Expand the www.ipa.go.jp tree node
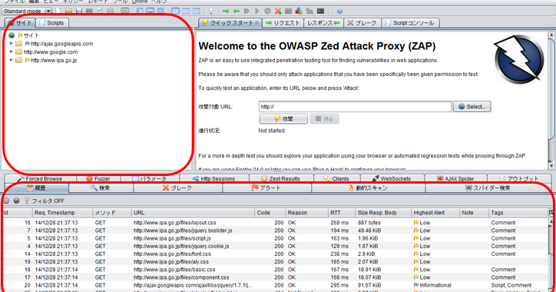This screenshot has width=556, height=292. [12, 60]
